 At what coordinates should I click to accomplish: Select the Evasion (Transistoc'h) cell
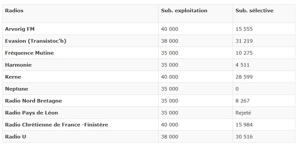[x=36, y=41]
